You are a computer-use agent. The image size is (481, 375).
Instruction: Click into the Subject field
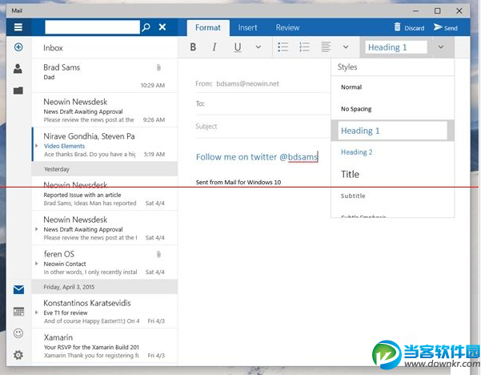tap(260, 126)
